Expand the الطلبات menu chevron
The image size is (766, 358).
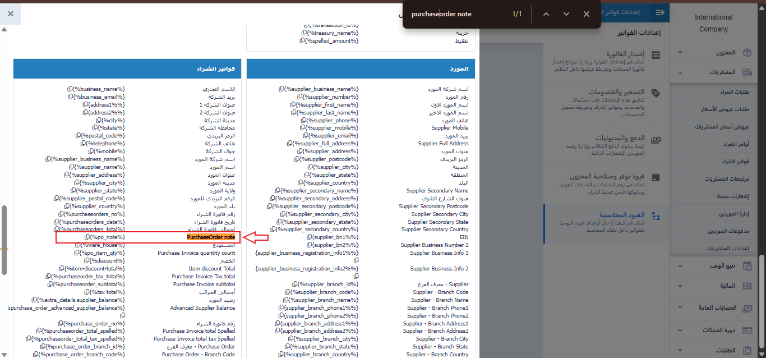pyautogui.click(x=680, y=350)
